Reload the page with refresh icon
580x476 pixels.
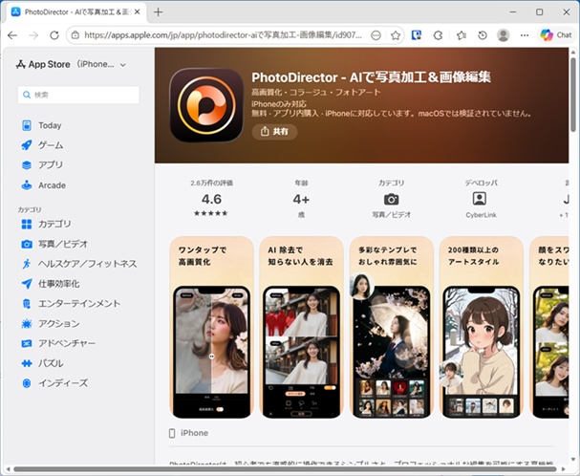[x=54, y=35]
